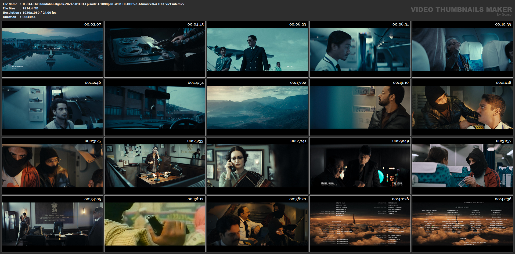
Task: Select the thumbnail at 00:04:15
Action: (155, 49)
